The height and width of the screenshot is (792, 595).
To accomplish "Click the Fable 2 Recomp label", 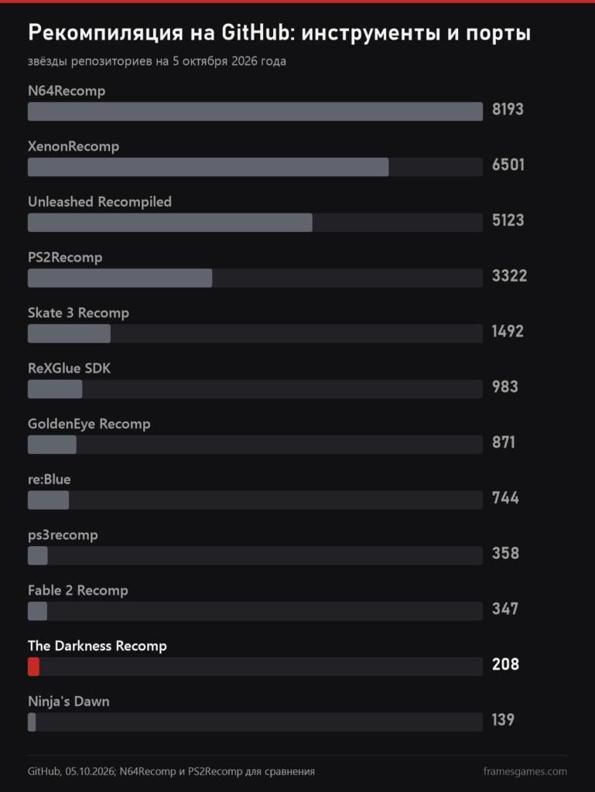I will tap(78, 590).
